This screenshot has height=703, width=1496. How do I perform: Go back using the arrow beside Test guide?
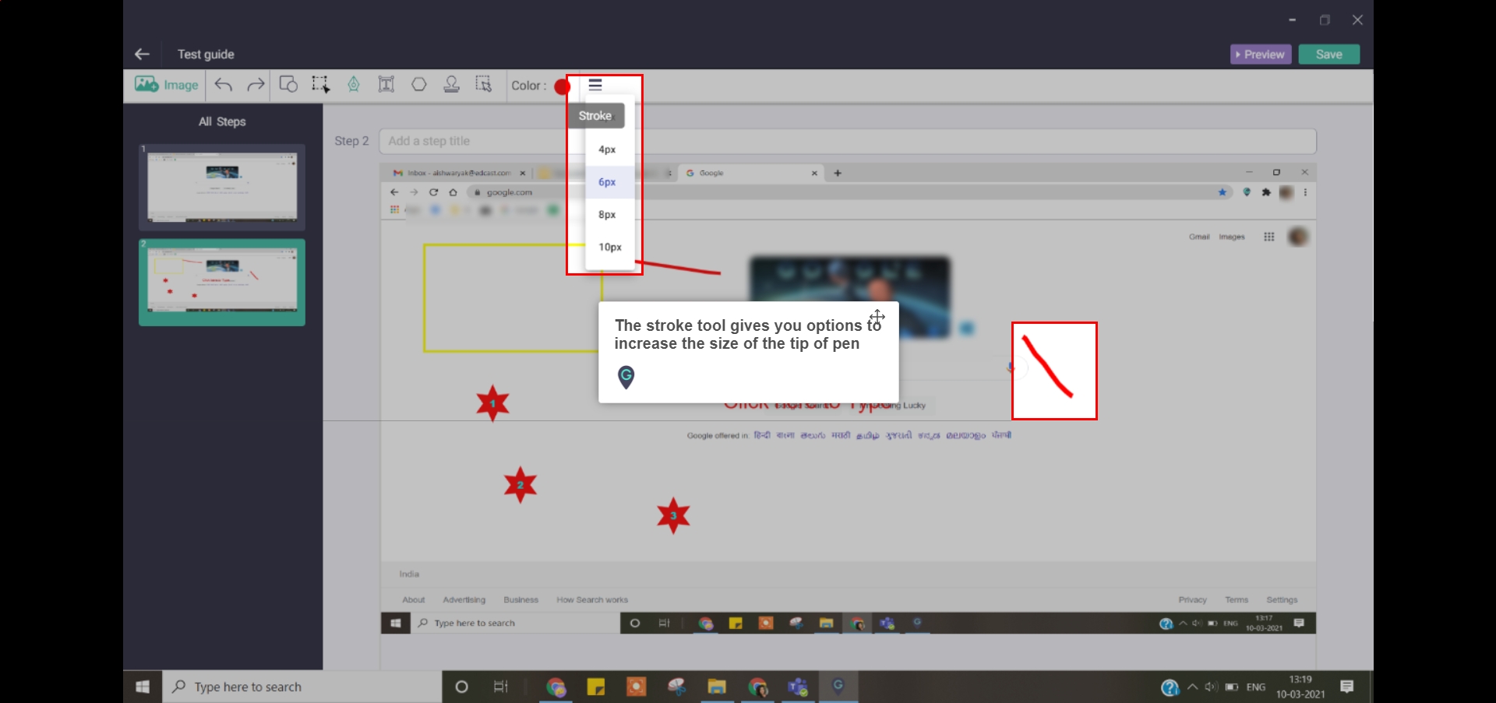[x=142, y=54]
